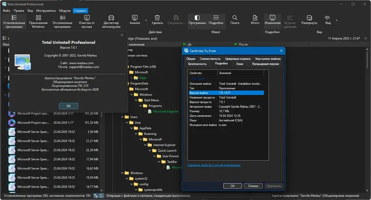Toggle the Programs layout pane

pos(197,19)
